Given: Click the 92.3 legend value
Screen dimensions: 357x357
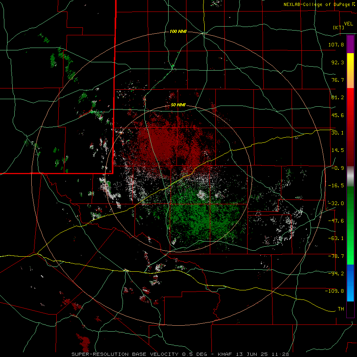Looking at the screenshot, I should [338, 62].
